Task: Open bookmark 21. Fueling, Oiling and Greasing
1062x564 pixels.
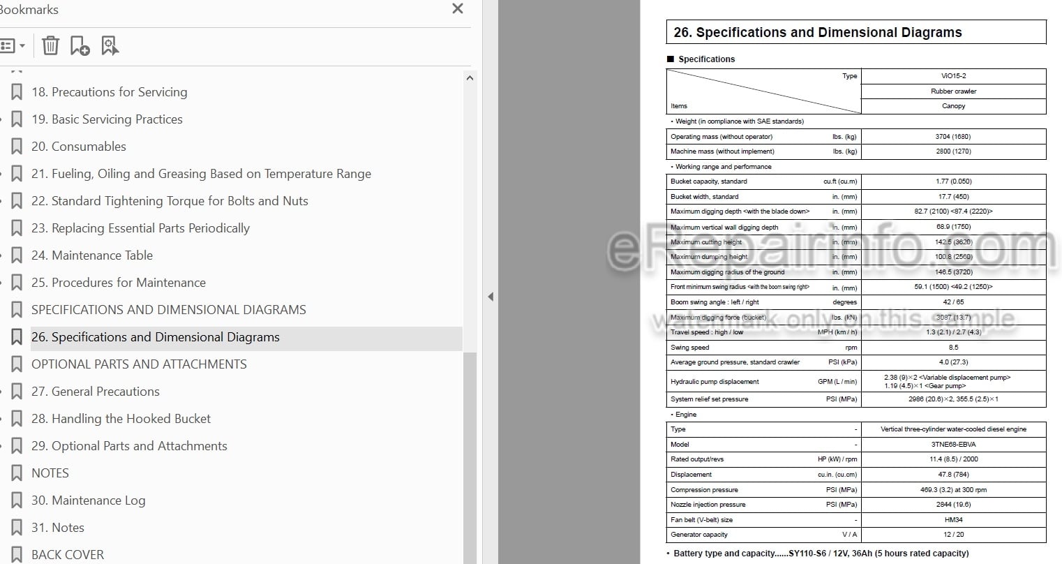Action: (201, 174)
